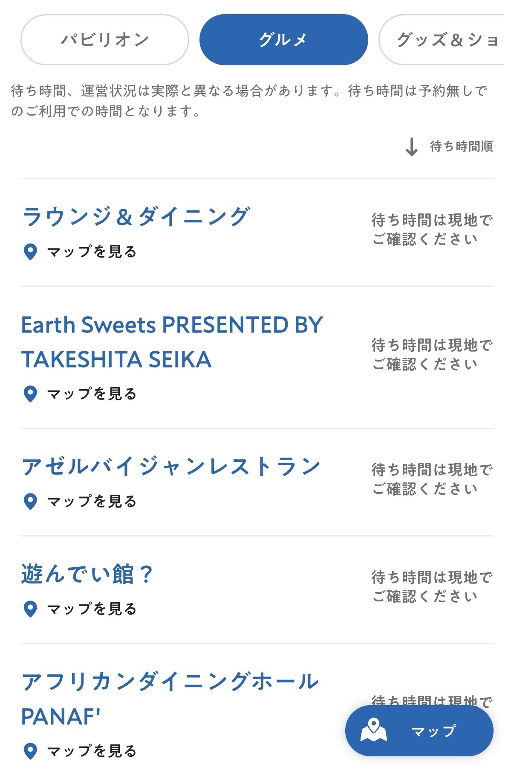The height and width of the screenshot is (770, 514).
Task: Open the グッズ＆ショ tab
Action: [x=445, y=40]
